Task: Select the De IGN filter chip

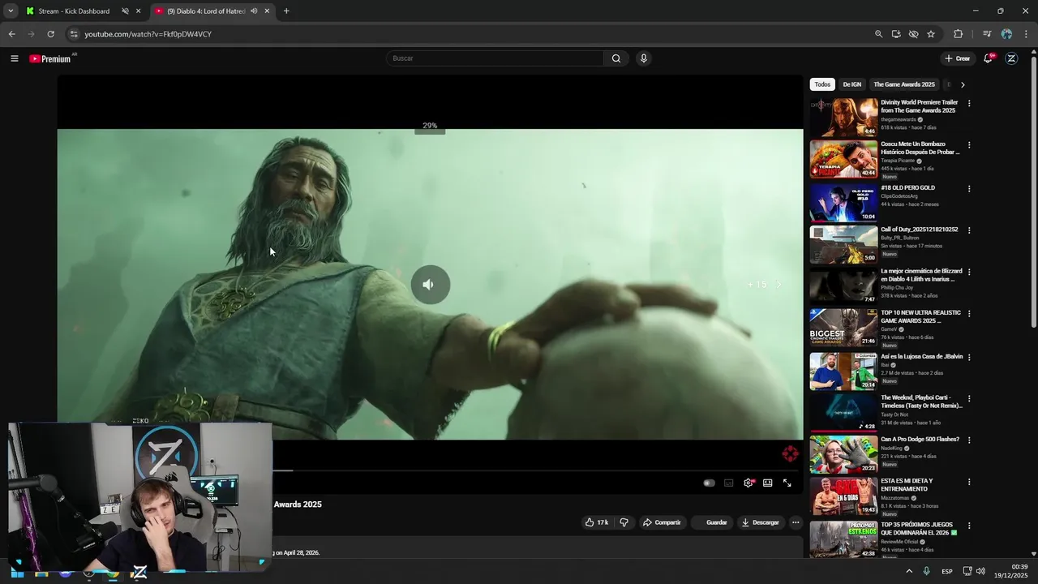Action: tap(851, 84)
